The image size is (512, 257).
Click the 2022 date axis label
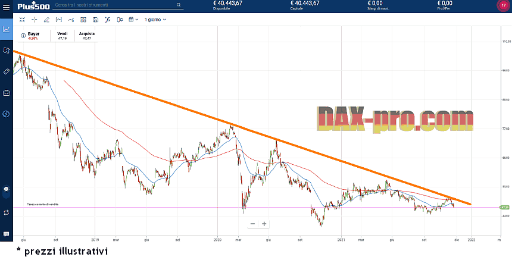pos(471,240)
